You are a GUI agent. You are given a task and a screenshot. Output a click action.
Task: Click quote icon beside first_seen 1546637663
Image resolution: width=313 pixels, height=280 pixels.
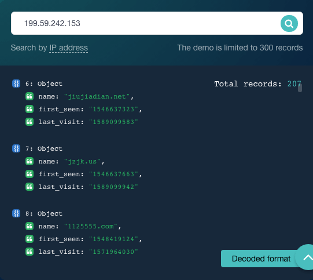(x=30, y=174)
